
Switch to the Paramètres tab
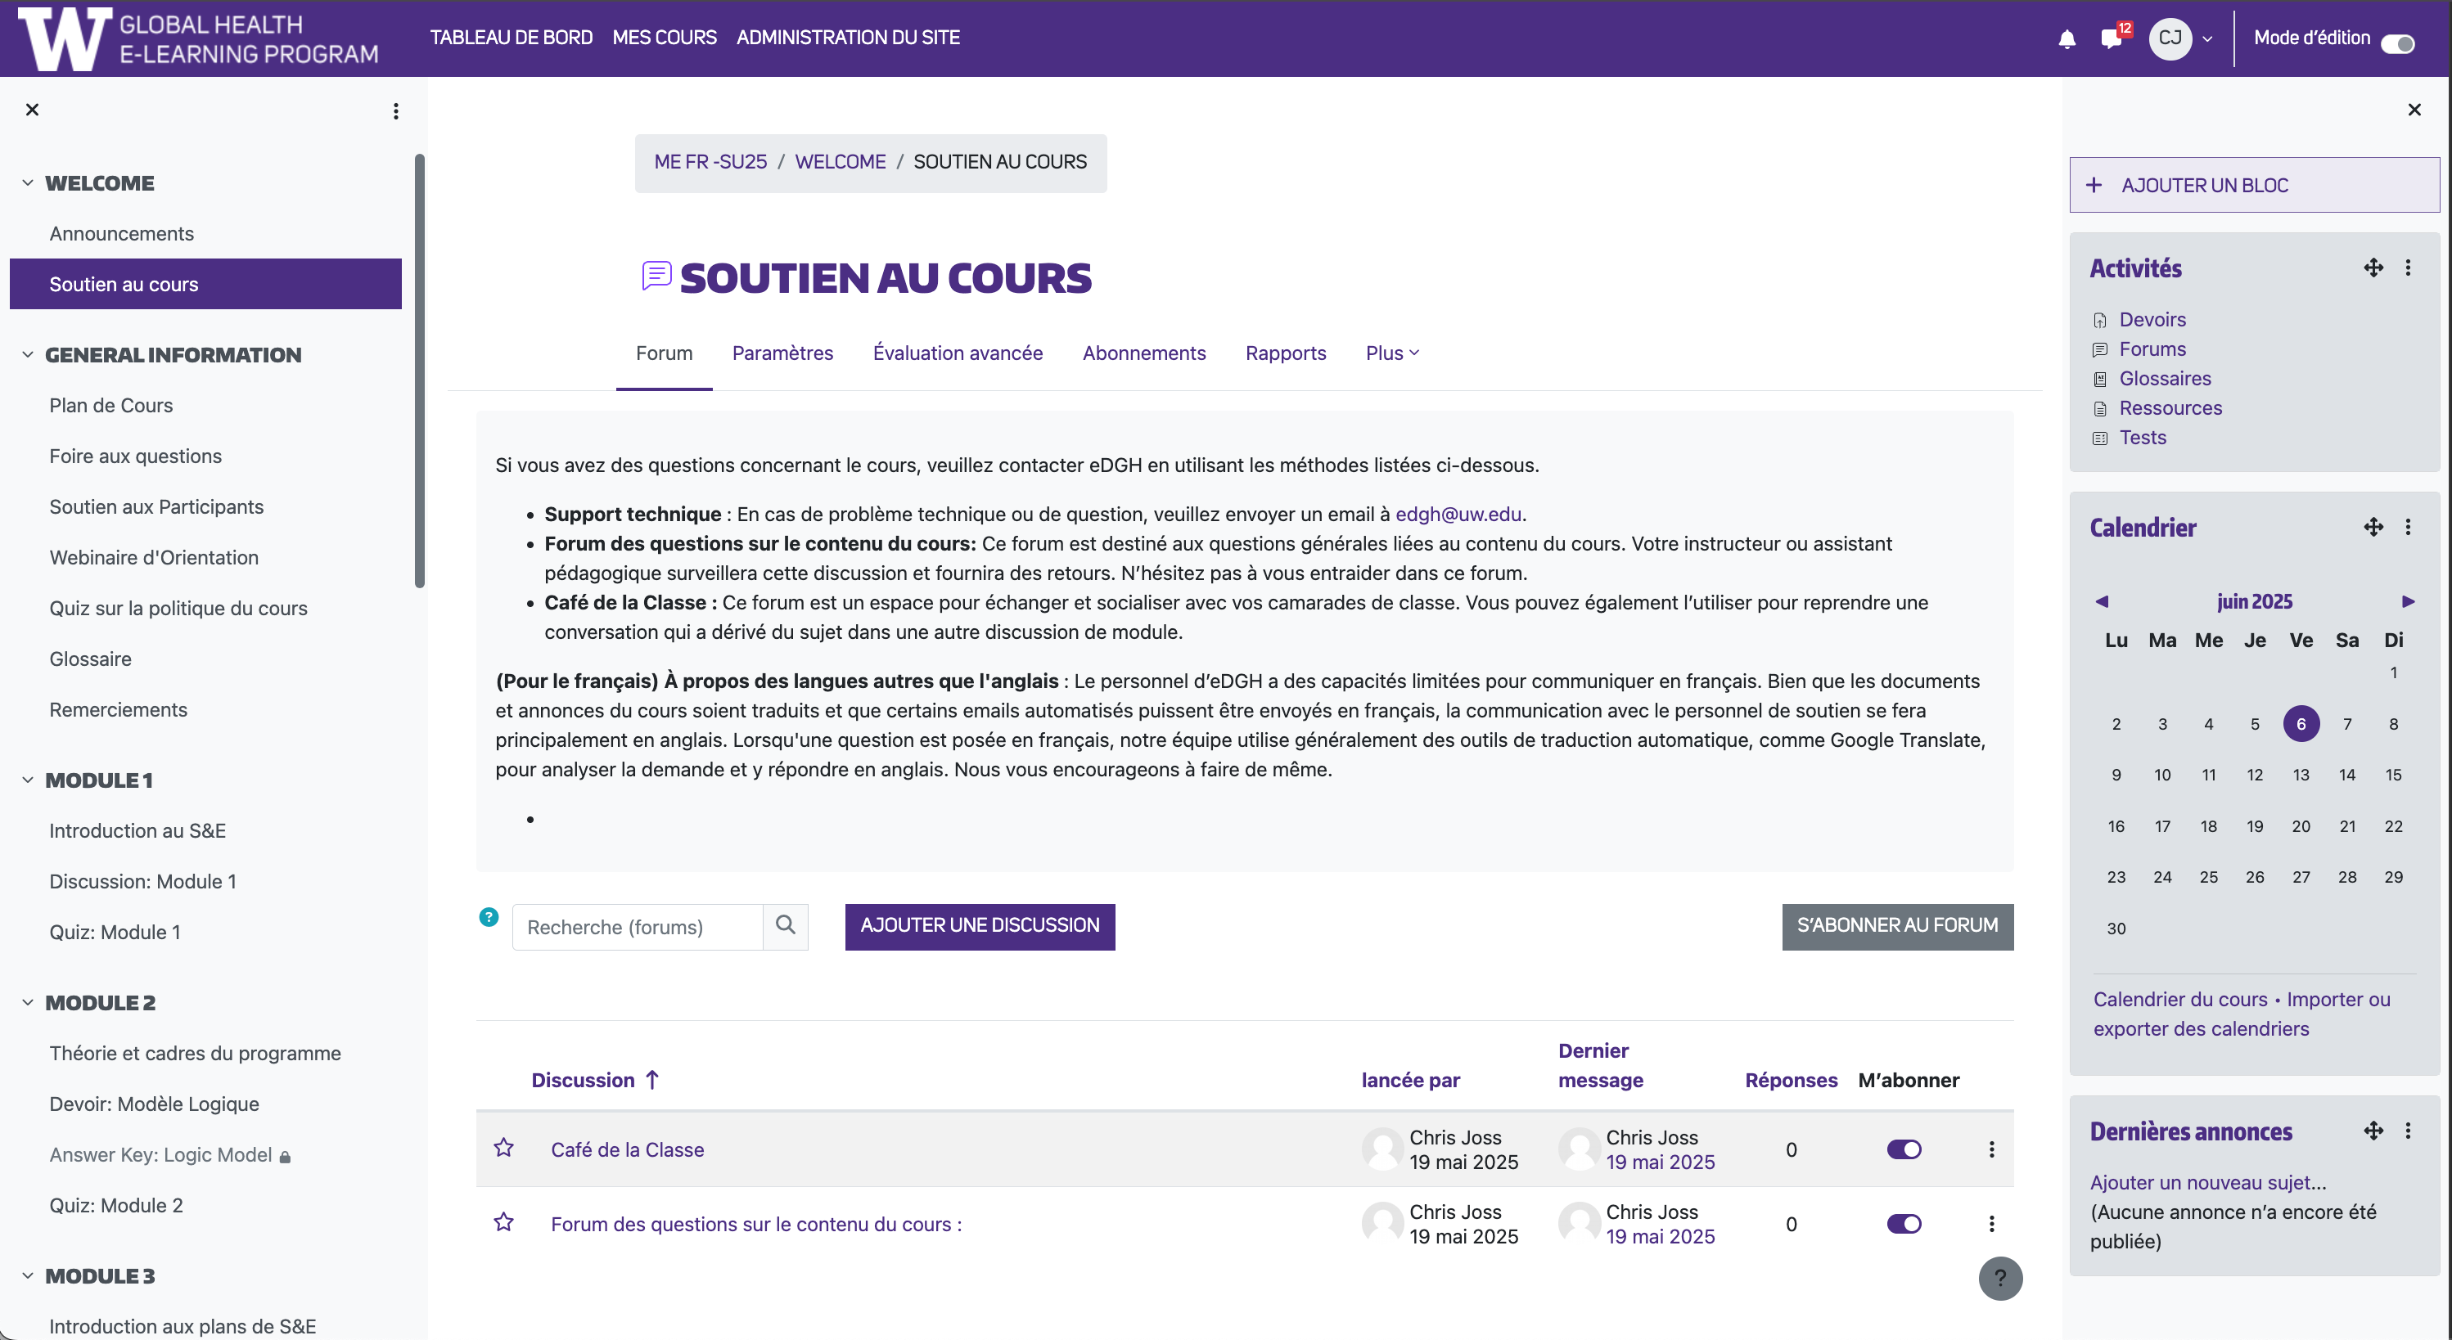[782, 353]
